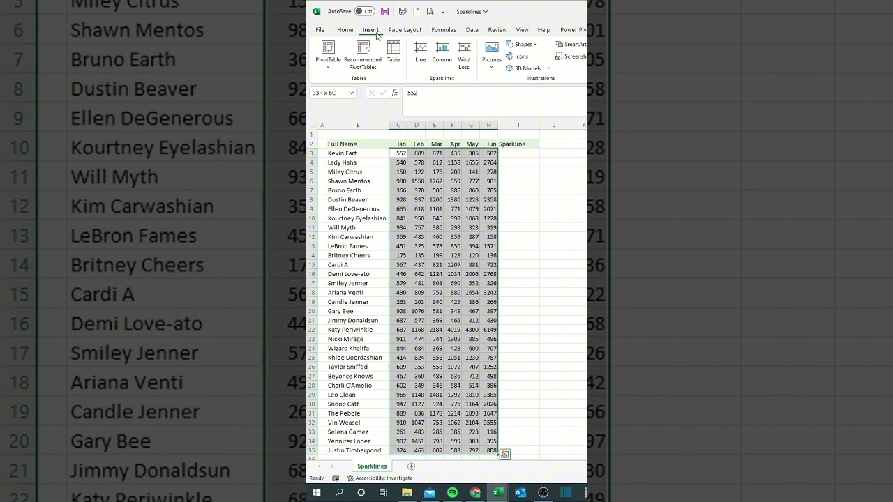The height and width of the screenshot is (502, 893).
Task: Insert a Table from the ribbon
Action: pyautogui.click(x=393, y=52)
